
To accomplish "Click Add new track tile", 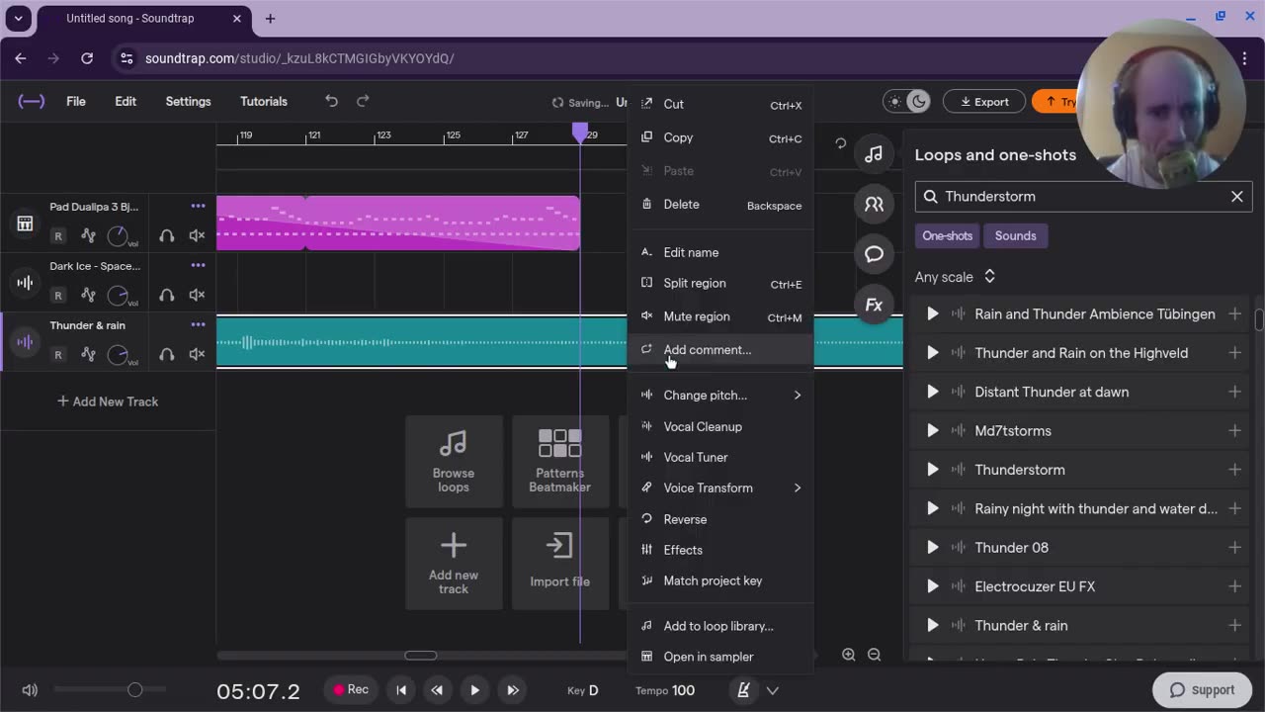I will click(x=454, y=564).
